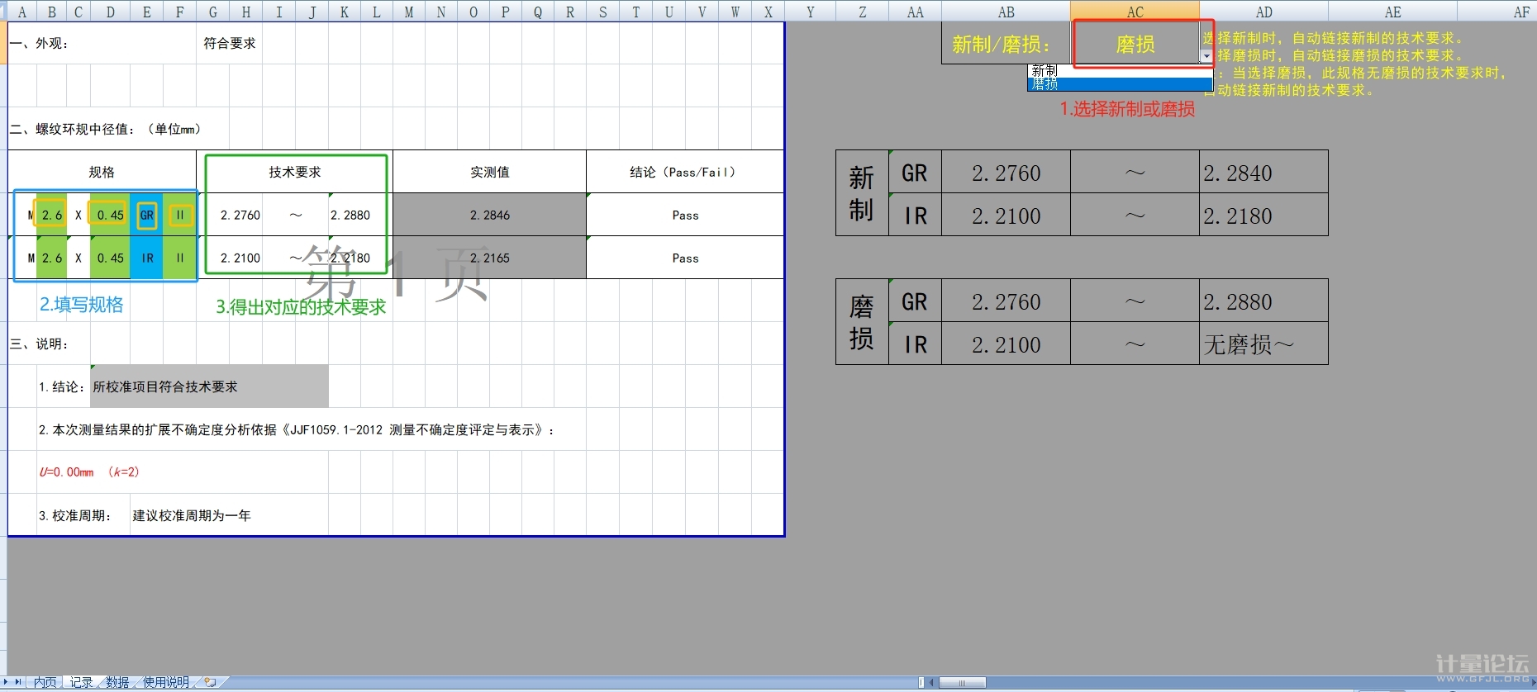Go to the 使用说明 sheet tab
The image size is (1537, 692).
[166, 682]
